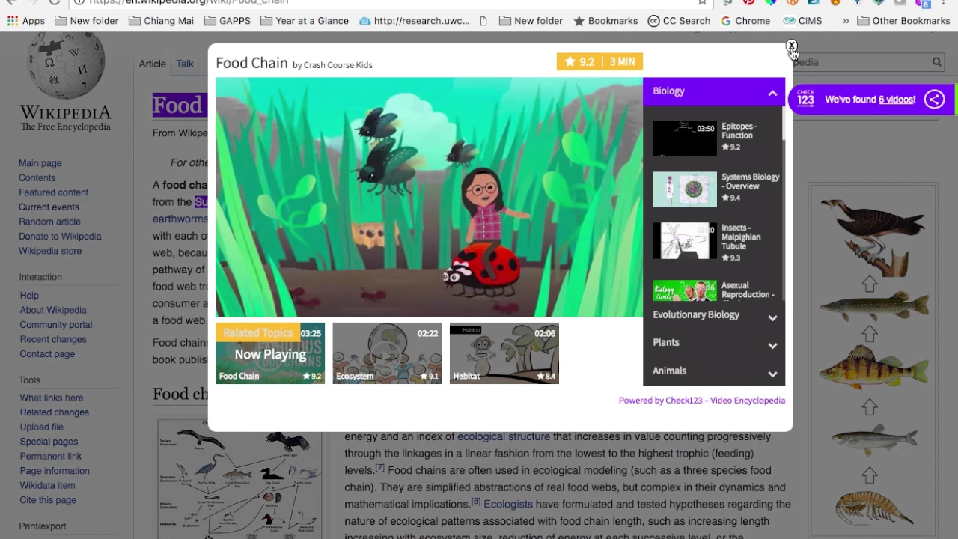Open Current events in sidebar
Screen dimensions: 958x539
coord(49,207)
